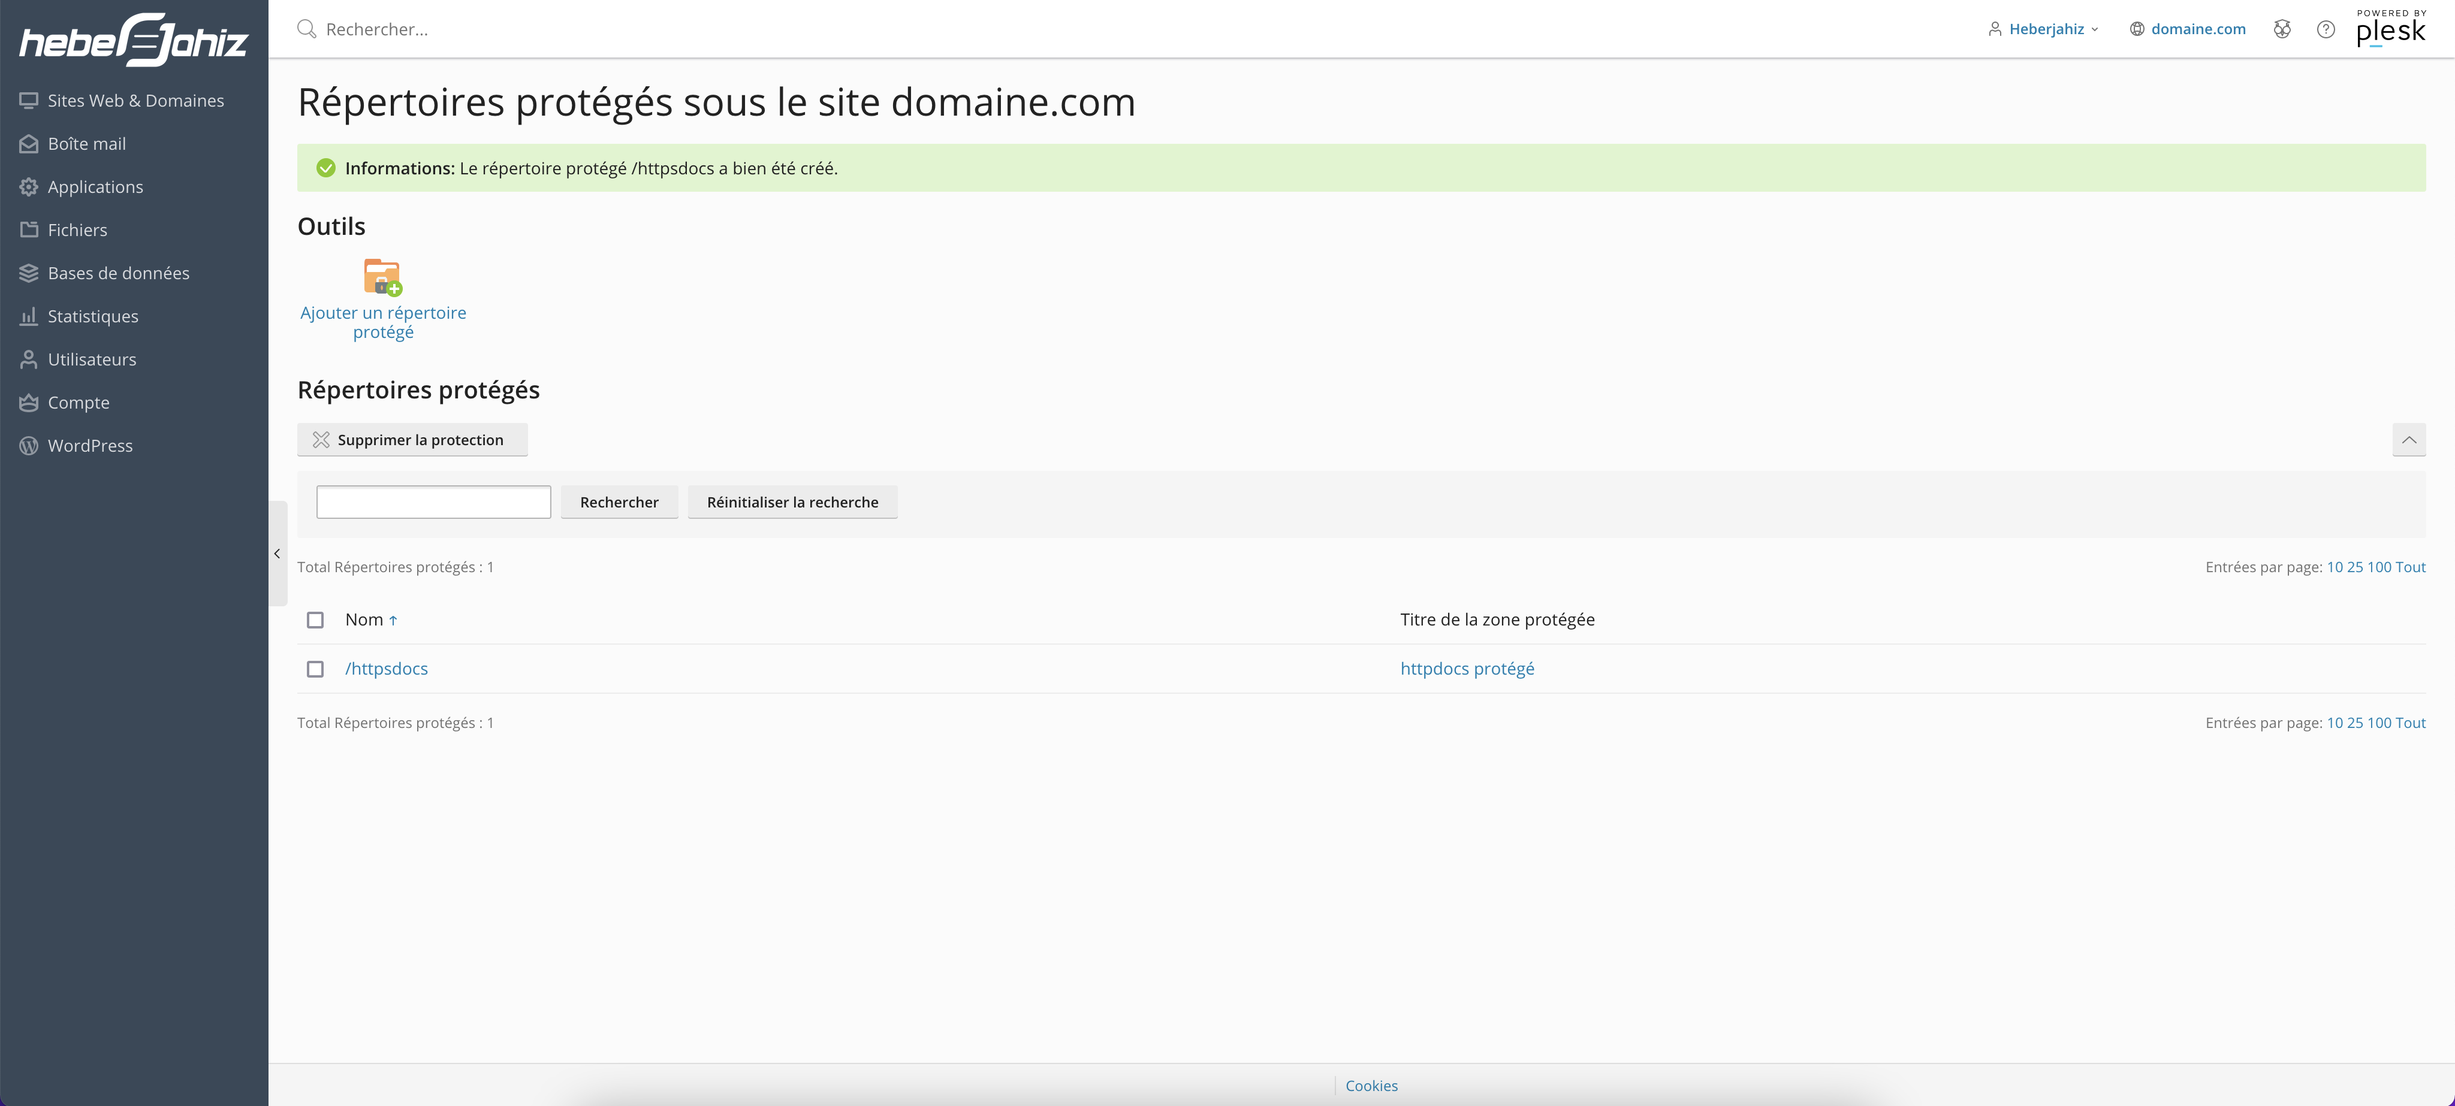Click the green success checkmark icon
This screenshot has height=1106, width=2455.
[x=326, y=168]
